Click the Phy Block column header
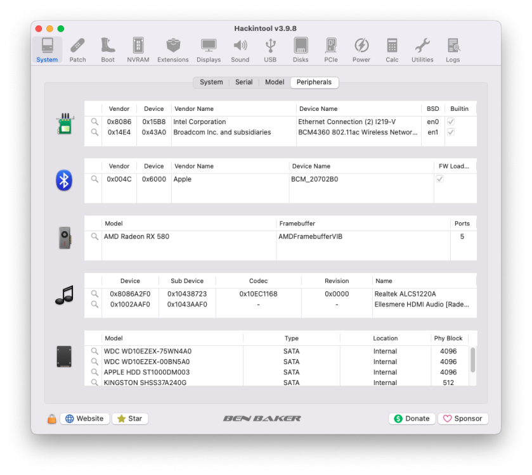The height and width of the screenshot is (475, 532). tap(448, 338)
